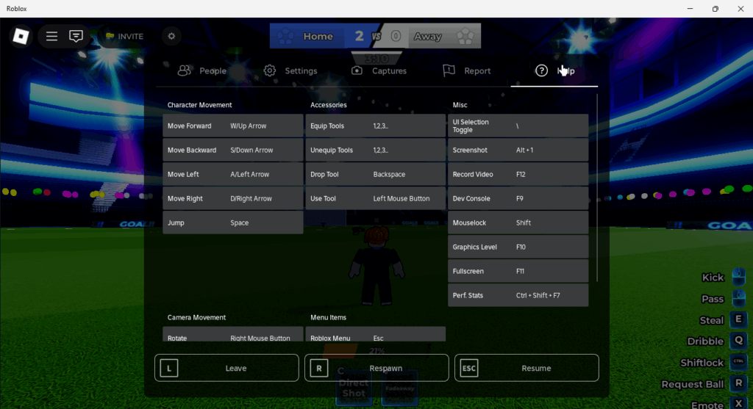Click the Use Tool row

tap(376, 198)
